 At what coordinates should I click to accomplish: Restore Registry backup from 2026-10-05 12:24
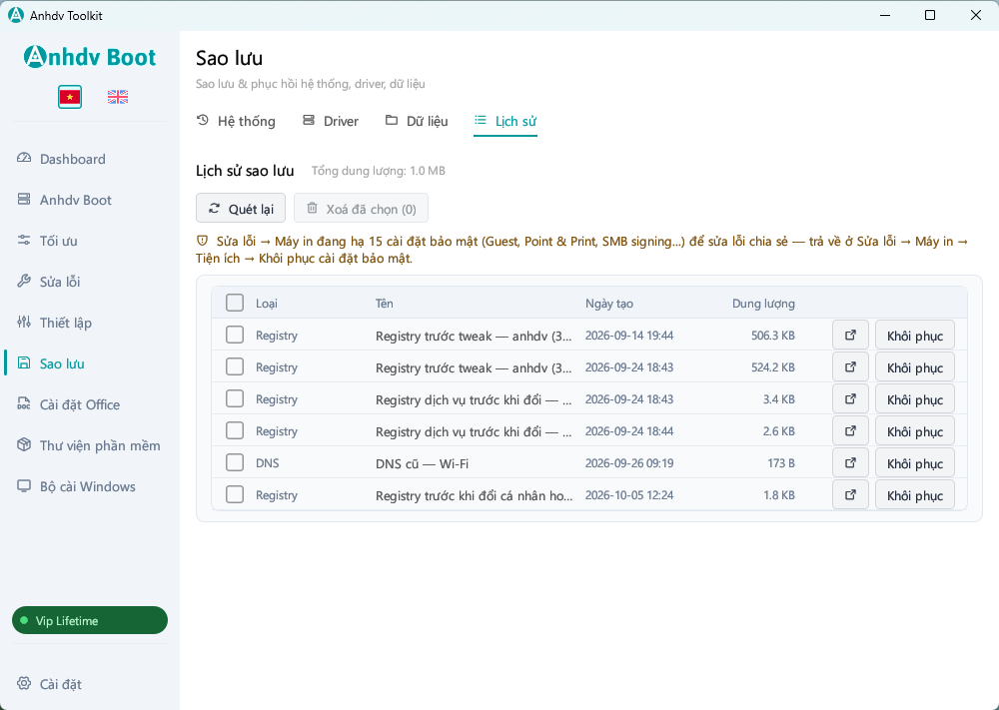click(915, 495)
